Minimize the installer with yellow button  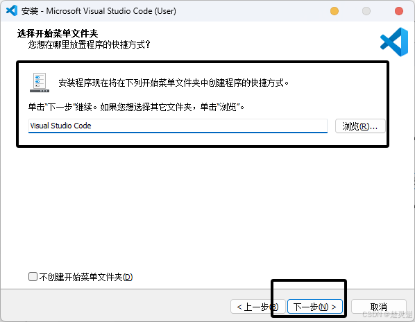coord(334,11)
